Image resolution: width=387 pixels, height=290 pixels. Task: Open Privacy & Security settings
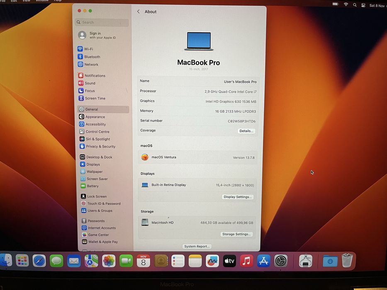[x=97, y=146]
